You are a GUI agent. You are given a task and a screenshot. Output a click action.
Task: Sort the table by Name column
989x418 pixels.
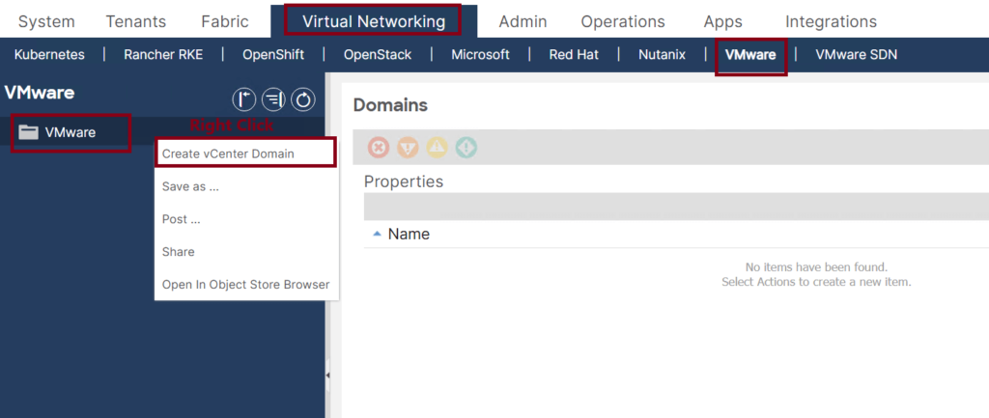[409, 234]
